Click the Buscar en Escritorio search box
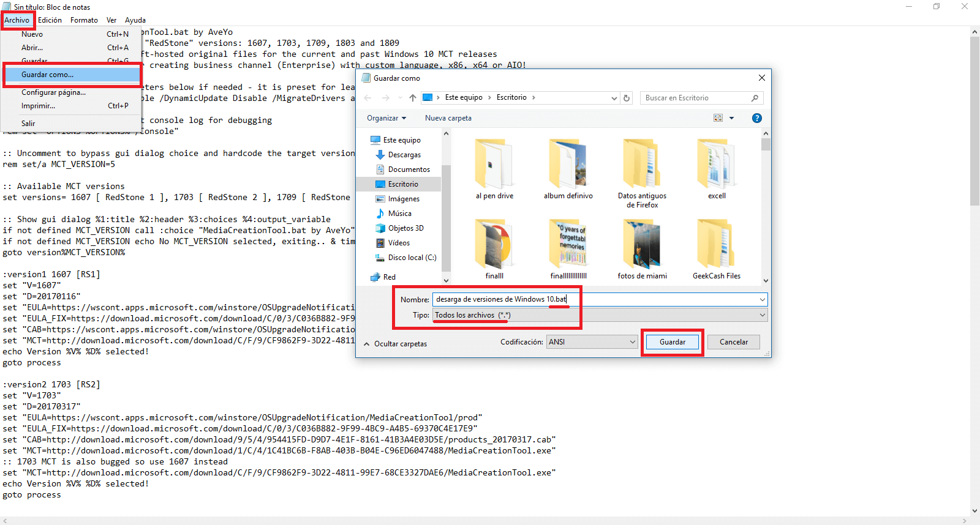Image resolution: width=980 pixels, height=525 pixels. point(695,98)
